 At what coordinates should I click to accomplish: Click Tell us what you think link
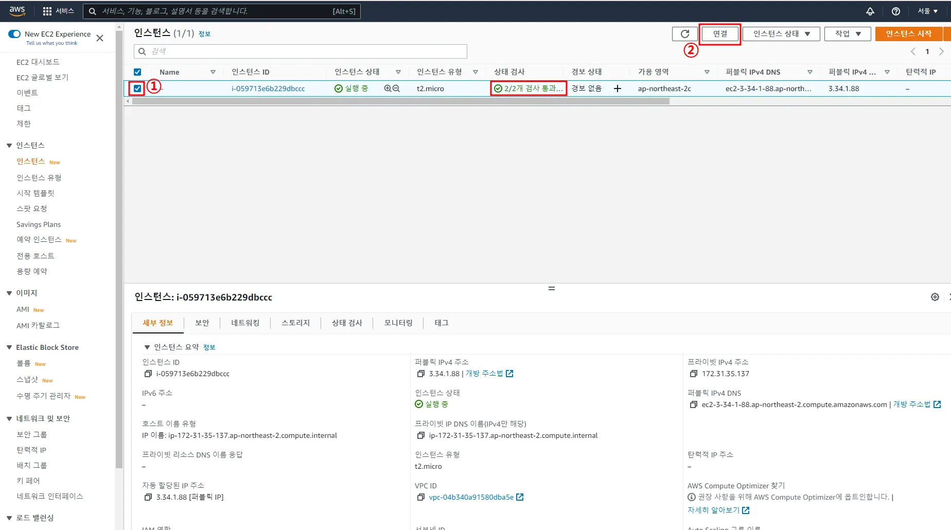pyautogui.click(x=52, y=43)
